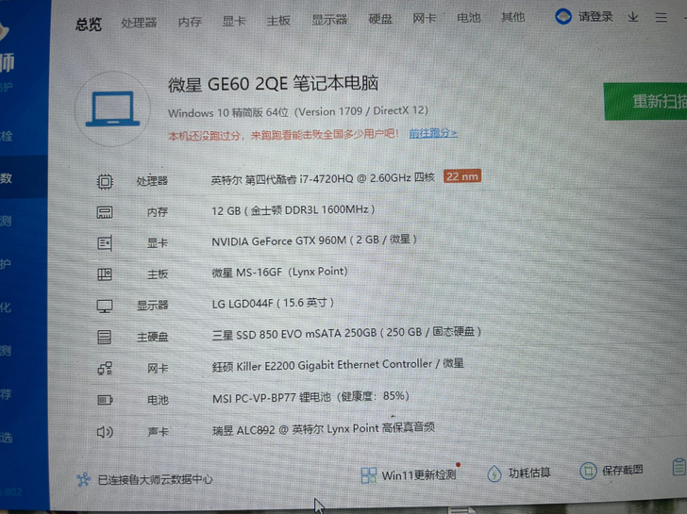687x514 pixels.
Task: Open Win11更新检测
Action: pyautogui.click(x=419, y=475)
